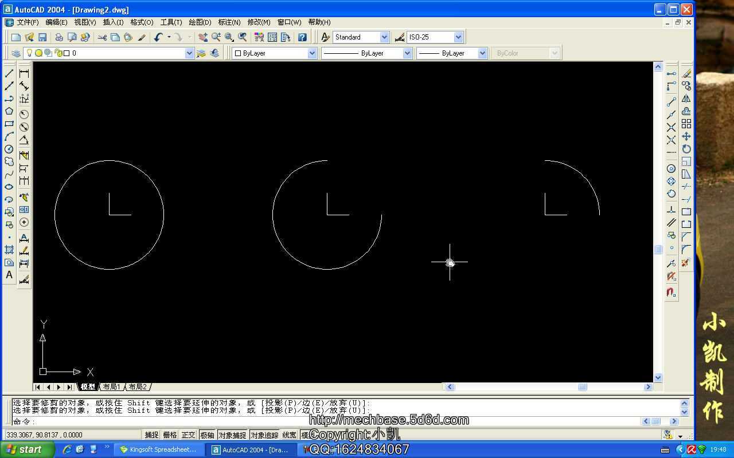Click the AutoCAD 2004 taskbar button
The image size is (734, 458).
click(250, 449)
